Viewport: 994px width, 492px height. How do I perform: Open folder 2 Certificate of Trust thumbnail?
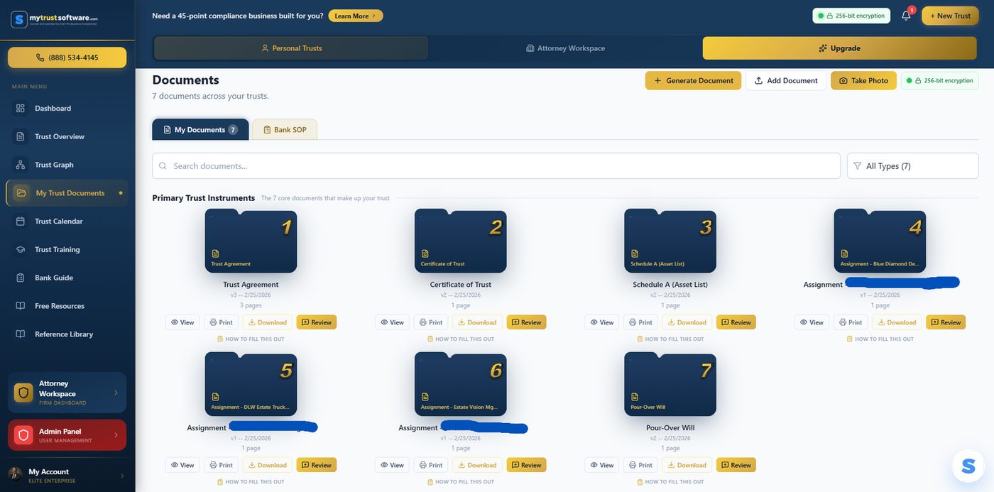tap(461, 241)
